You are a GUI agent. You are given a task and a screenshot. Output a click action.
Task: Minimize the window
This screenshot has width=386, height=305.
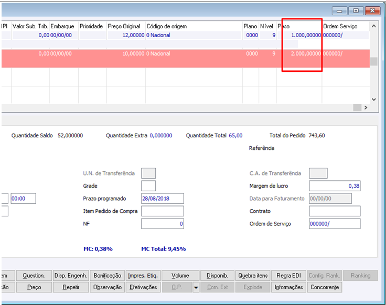pyautogui.click(x=339, y=10)
